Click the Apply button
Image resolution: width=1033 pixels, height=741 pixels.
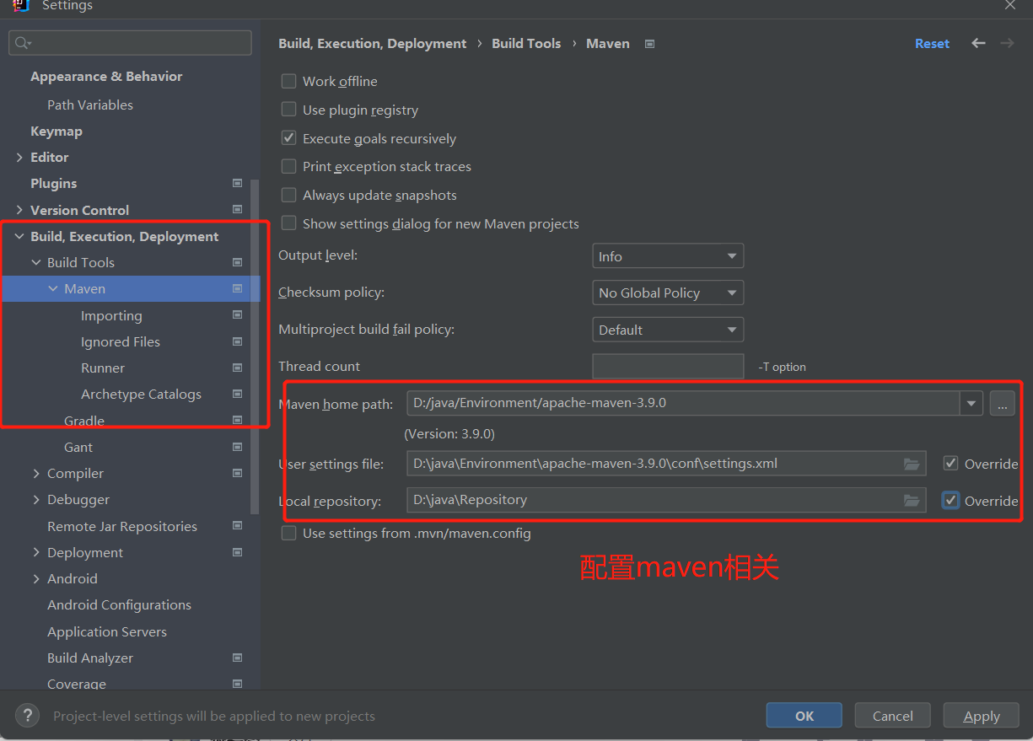point(982,716)
